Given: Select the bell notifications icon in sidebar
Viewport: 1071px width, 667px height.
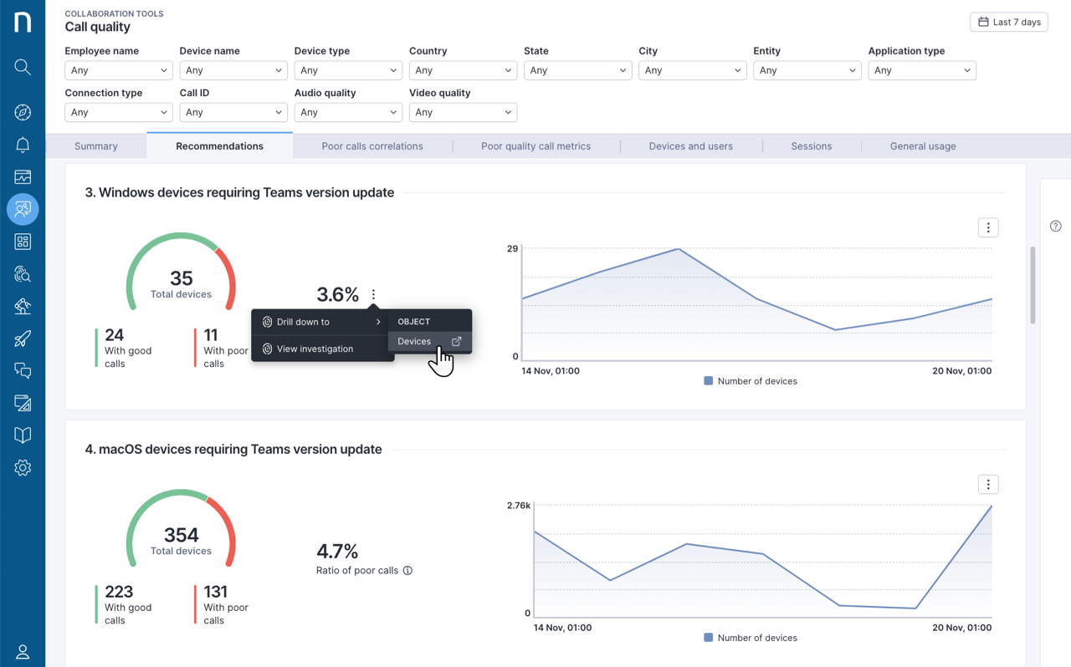Looking at the screenshot, I should 23,144.
